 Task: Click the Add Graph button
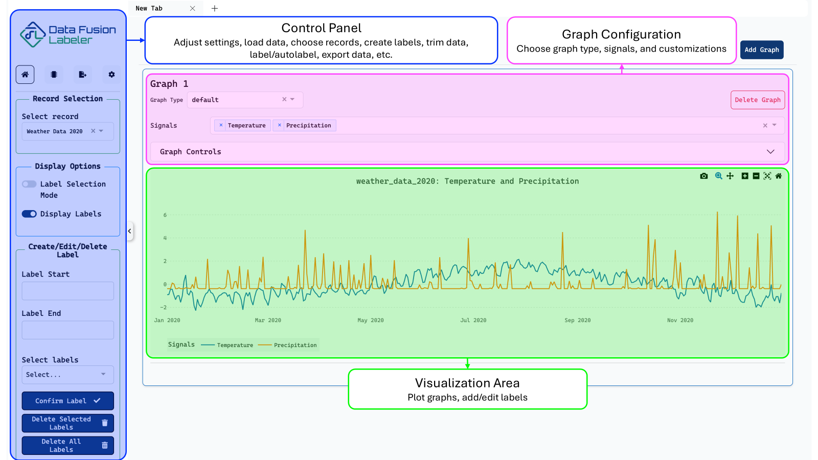(761, 50)
